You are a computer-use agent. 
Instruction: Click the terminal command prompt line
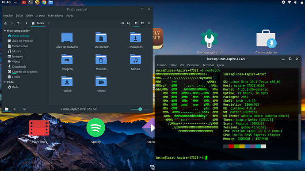(x=181, y=158)
